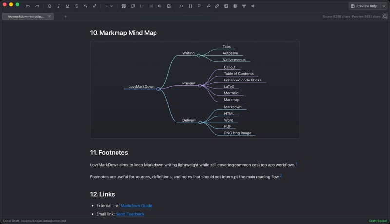The width and height of the screenshot is (390, 224).
Task: Insert inline code
Action: 181,6
